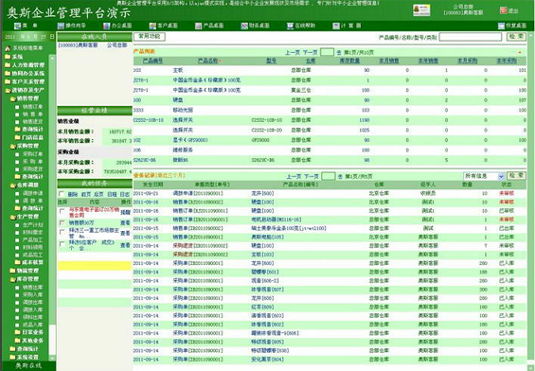Click the home icon beside 系统标准菜单
Screen dimensions: 535x371
[x=8, y=48]
